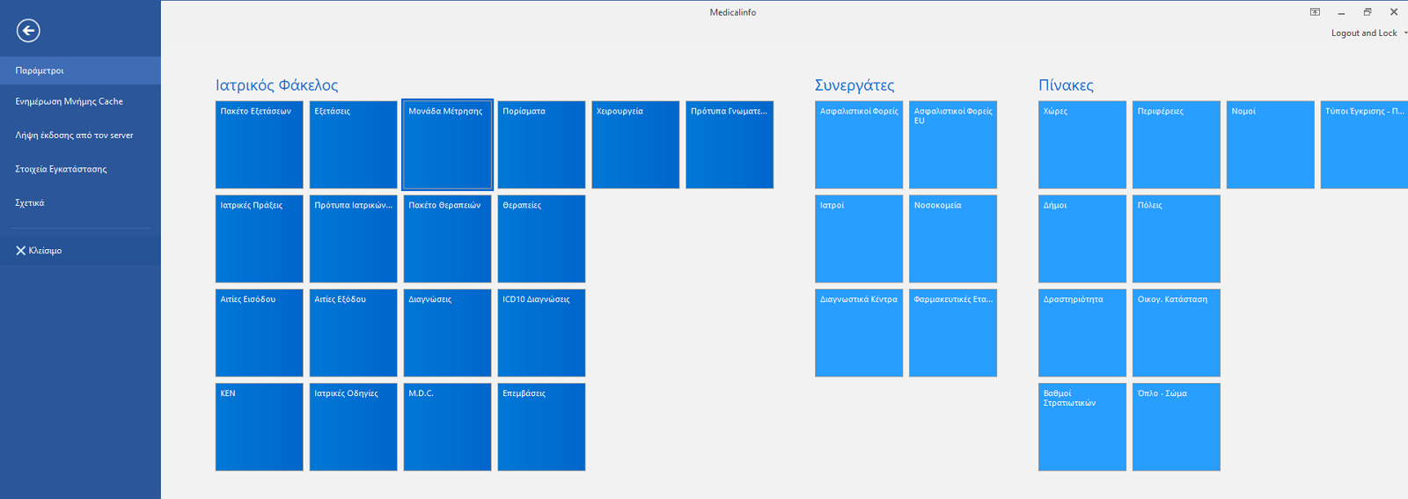Select Παράμετροι in the sidebar
Viewport: 1408px width, 499px height.
[79, 70]
